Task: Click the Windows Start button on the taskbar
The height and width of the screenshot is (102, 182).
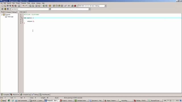Action: point(3,101)
